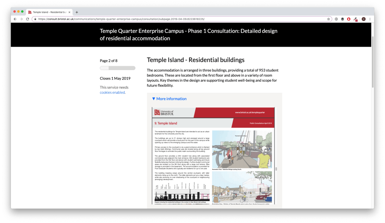Open the Chrome three-dot menu
This screenshot has height=223, width=385.
click(x=370, y=19)
